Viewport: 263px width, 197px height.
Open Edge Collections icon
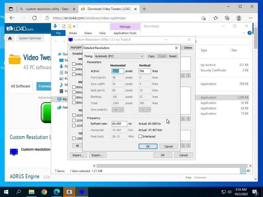tap(227, 18)
